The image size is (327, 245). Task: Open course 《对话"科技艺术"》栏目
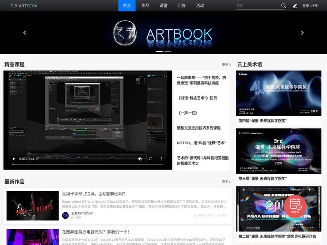(x=202, y=98)
